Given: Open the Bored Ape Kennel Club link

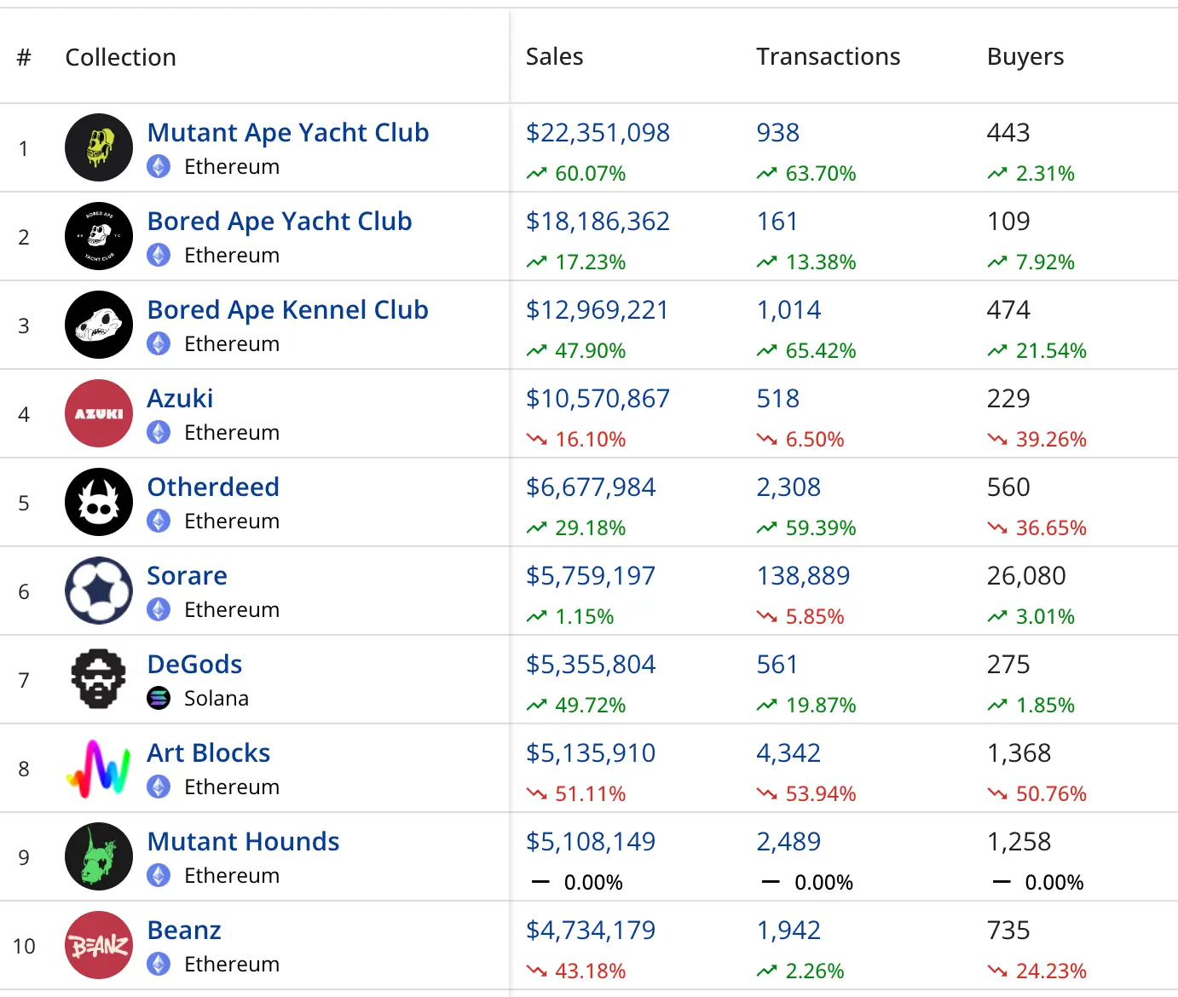Looking at the screenshot, I should (287, 310).
